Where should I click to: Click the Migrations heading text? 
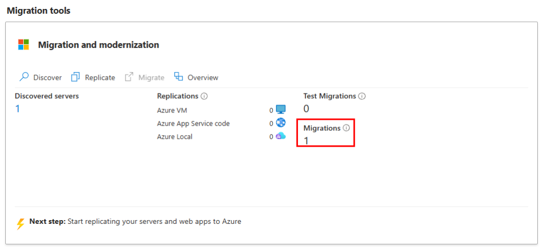(x=322, y=128)
